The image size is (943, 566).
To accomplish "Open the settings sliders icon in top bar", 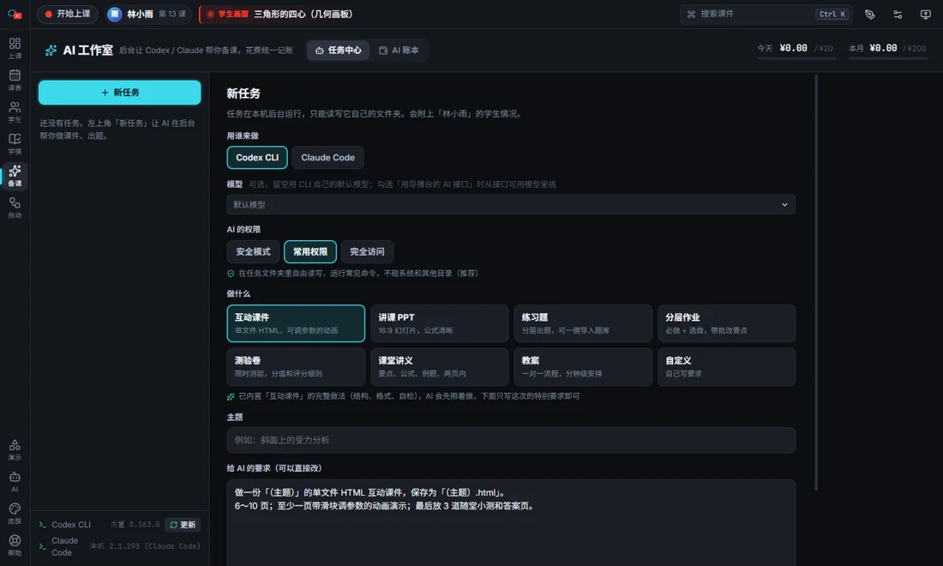I will click(898, 15).
